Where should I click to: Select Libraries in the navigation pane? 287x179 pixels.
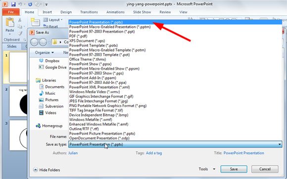(46, 80)
